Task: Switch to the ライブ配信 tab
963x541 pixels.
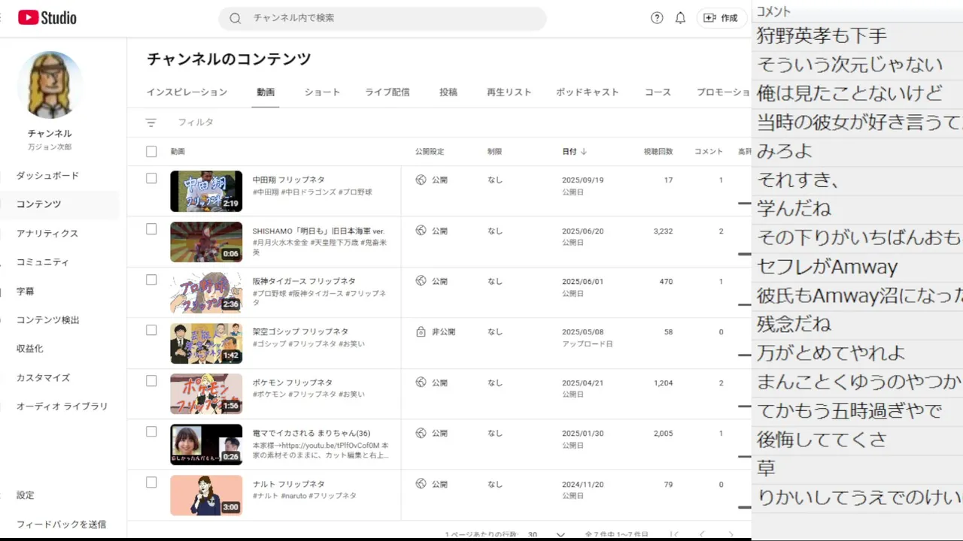Action: (x=387, y=92)
